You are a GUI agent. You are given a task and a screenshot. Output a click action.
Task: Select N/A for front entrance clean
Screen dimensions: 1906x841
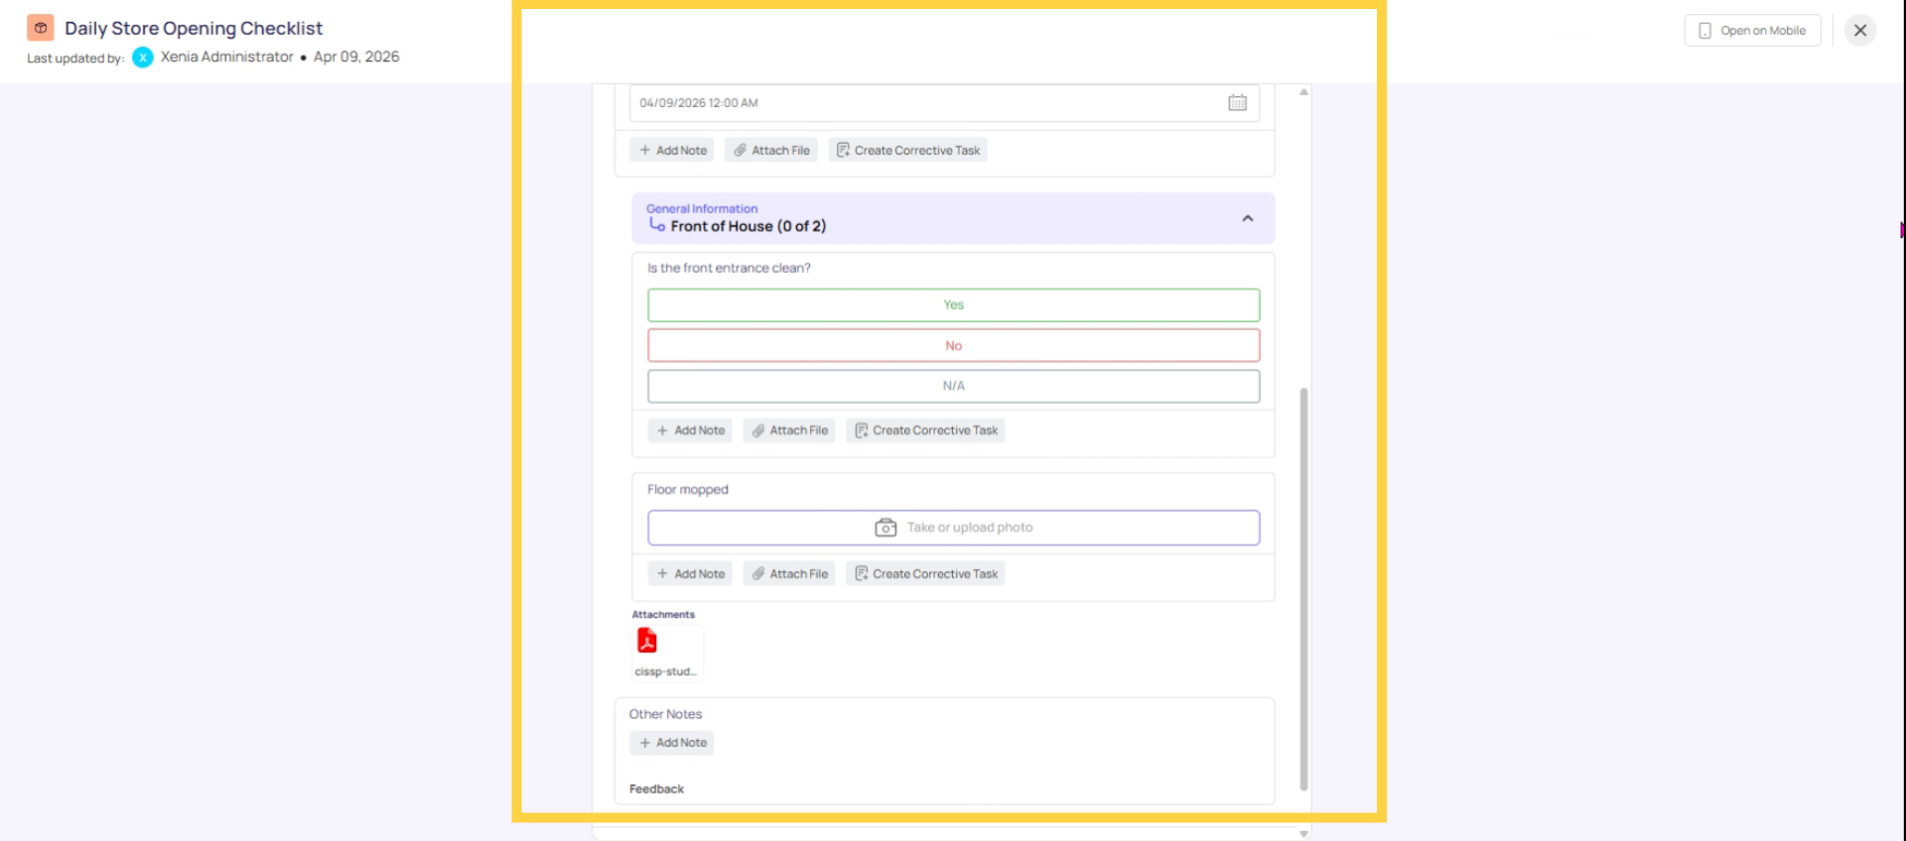click(953, 386)
